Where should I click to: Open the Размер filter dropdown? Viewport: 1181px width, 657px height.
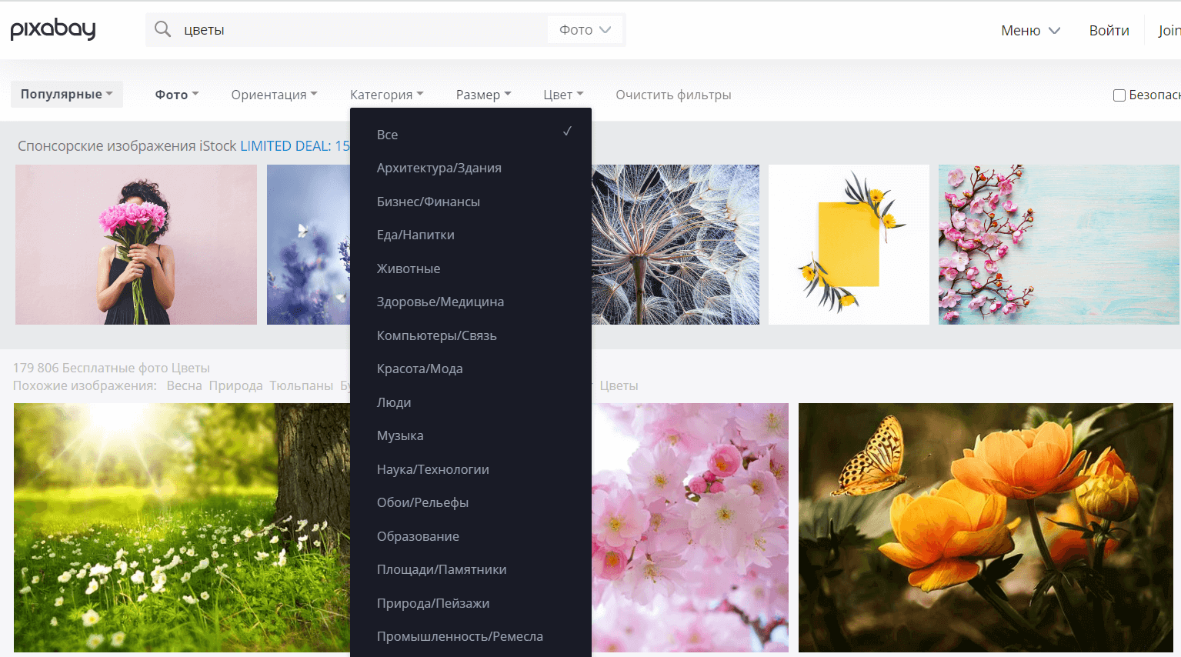pyautogui.click(x=483, y=95)
